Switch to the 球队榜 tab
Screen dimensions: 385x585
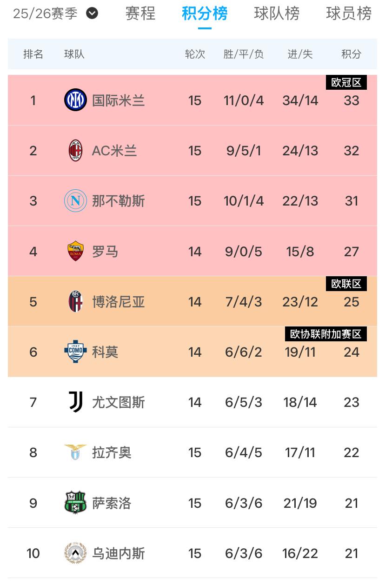277,13
